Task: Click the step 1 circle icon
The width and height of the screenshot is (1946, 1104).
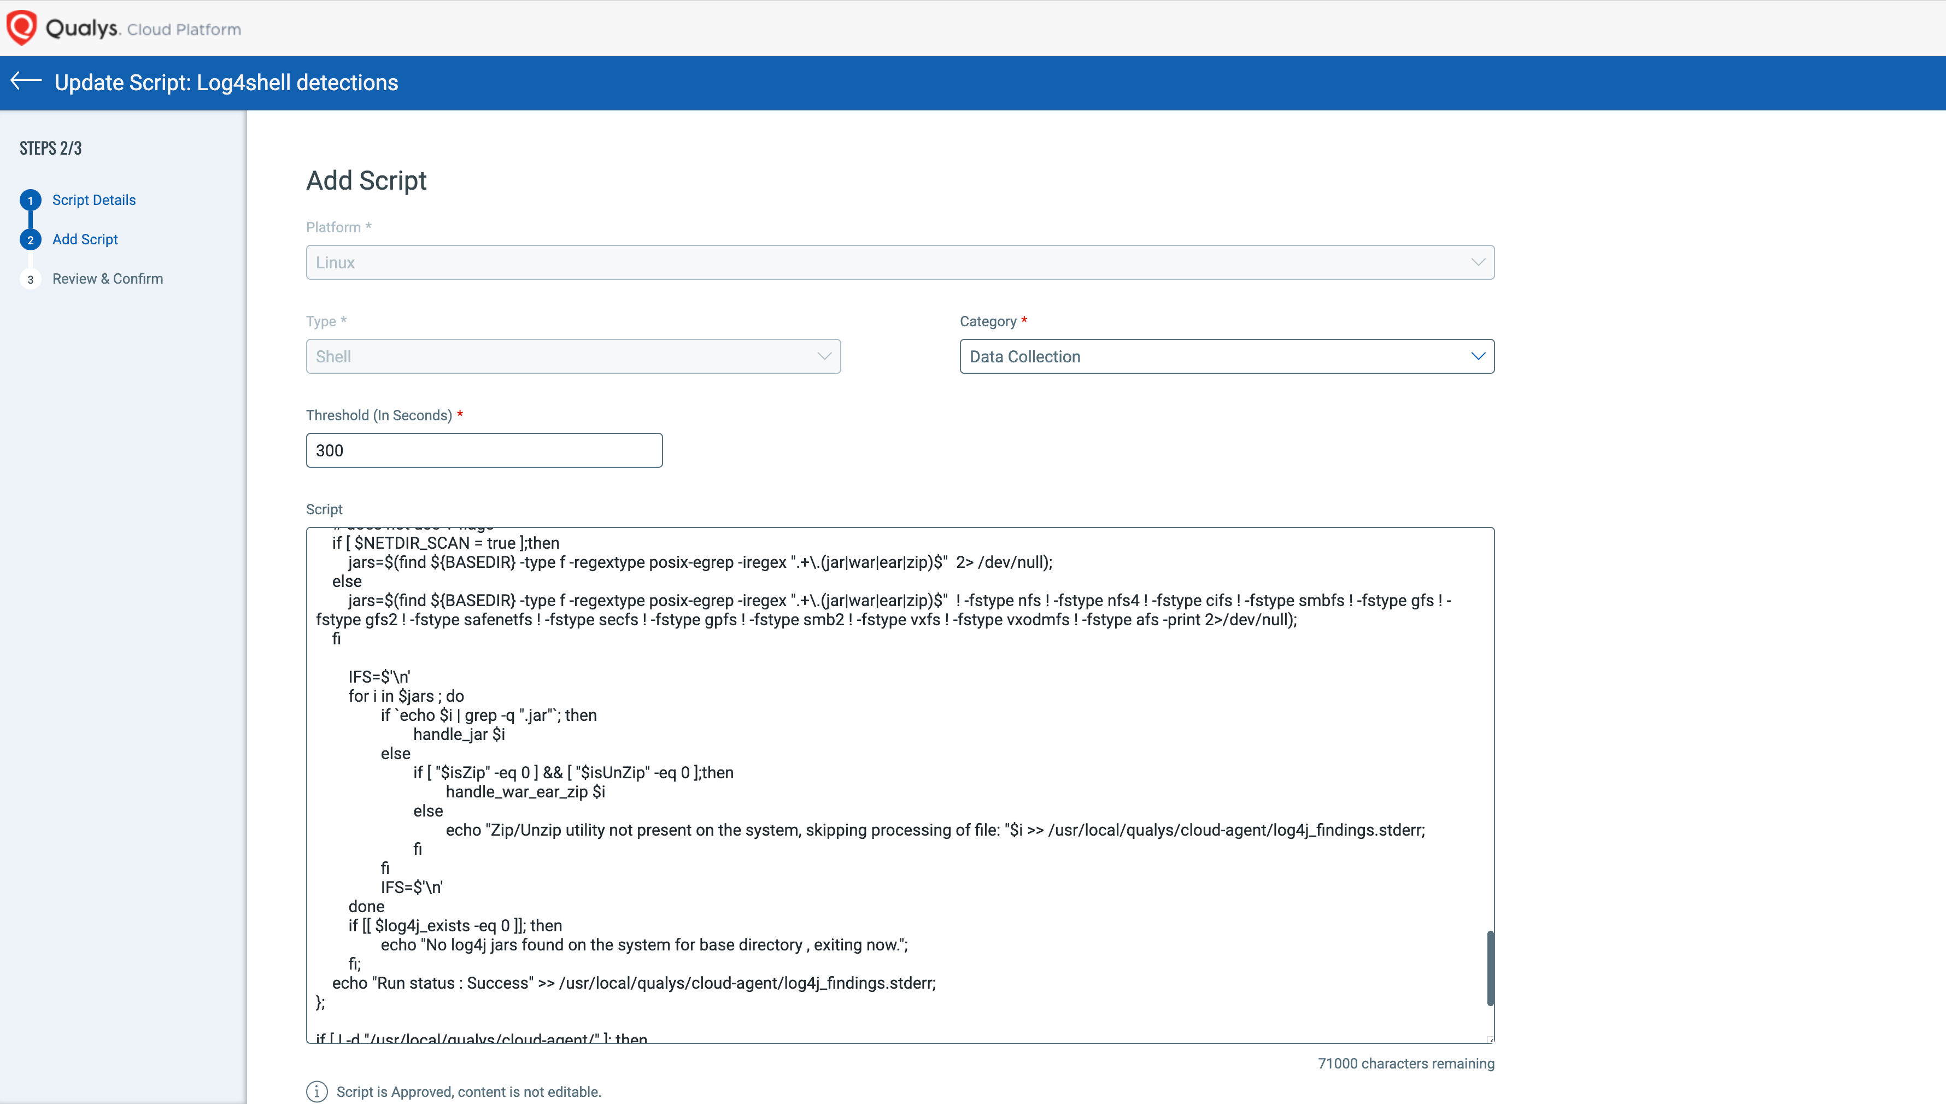Action: pos(30,200)
